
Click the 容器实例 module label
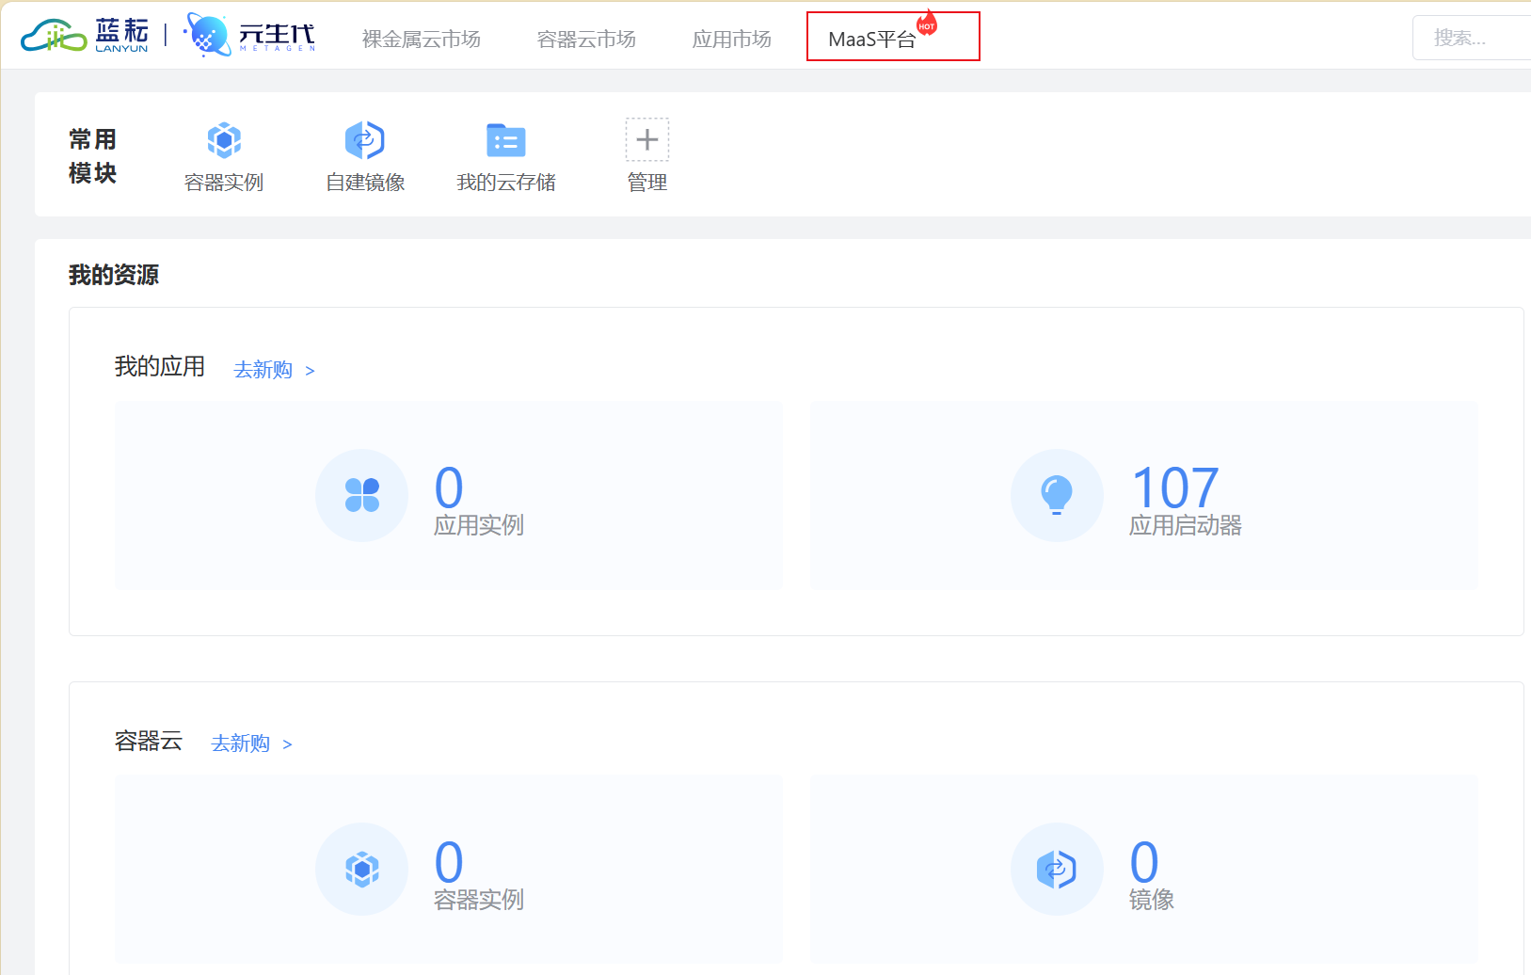224,183
